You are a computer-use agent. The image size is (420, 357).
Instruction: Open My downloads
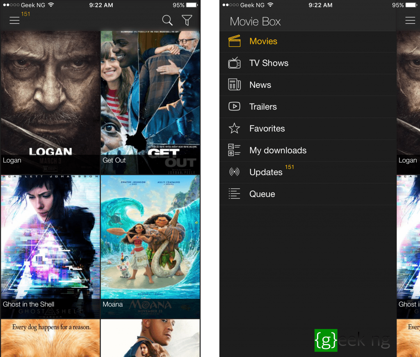click(308, 151)
